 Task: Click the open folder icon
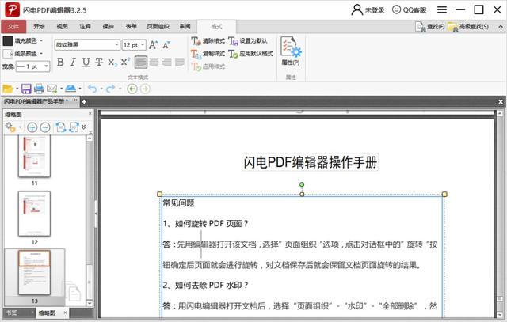pyautogui.click(x=7, y=89)
